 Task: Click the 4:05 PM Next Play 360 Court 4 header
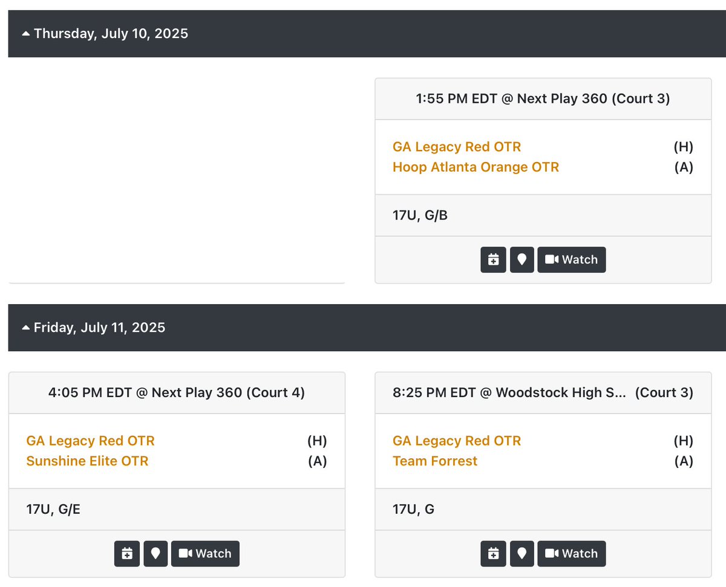[x=177, y=393]
